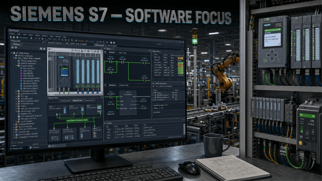The width and height of the screenshot is (322, 181).
Task: Click the Open project toolbar icon
Action: [x=14, y=37]
